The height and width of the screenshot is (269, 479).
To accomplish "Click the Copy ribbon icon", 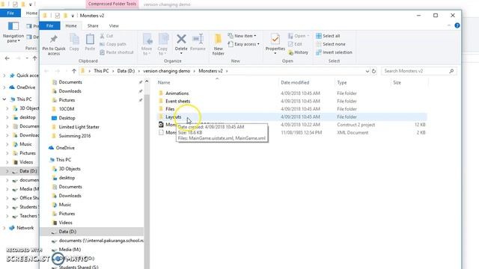I will point(74,40).
